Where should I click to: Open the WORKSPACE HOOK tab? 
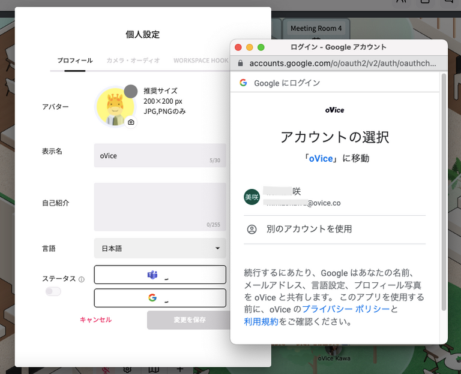(201, 61)
